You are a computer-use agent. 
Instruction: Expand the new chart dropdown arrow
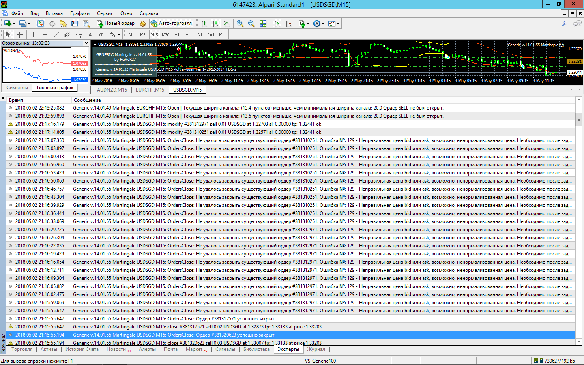tap(14, 24)
